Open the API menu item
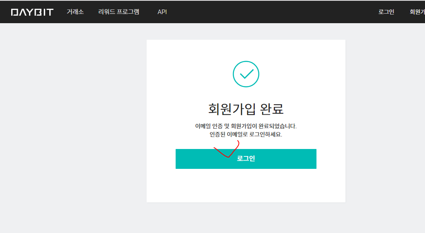Viewport: 425px width, 233px height. [162, 12]
